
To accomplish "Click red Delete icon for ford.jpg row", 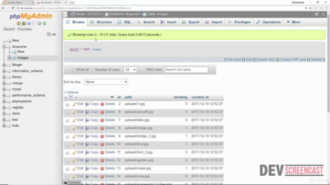I will (102, 144).
